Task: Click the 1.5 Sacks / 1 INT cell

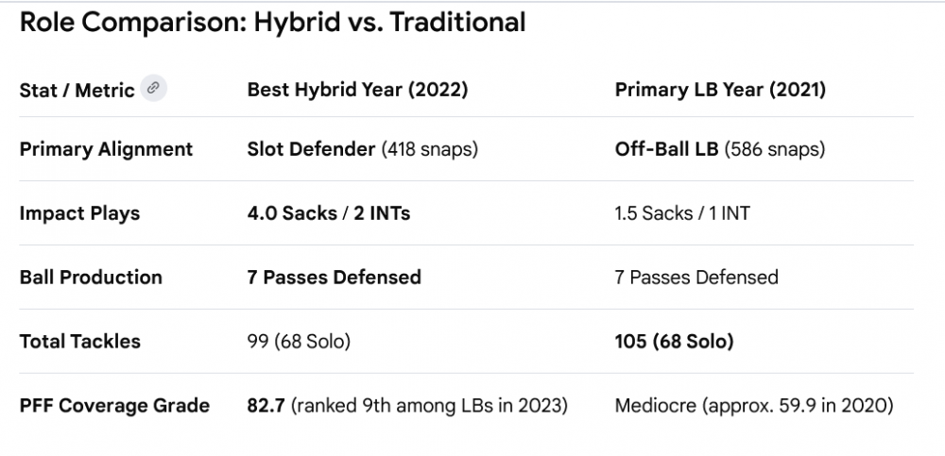Action: tap(681, 213)
